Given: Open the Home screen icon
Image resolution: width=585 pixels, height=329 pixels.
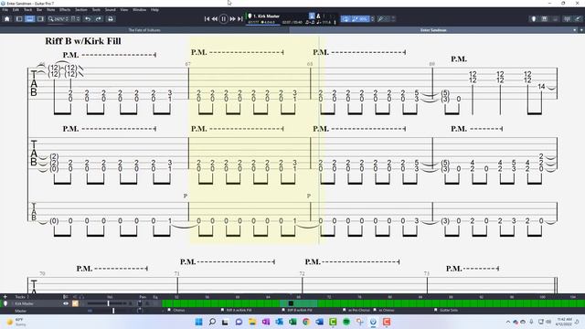Looking at the screenshot, I should (x=6, y=19).
